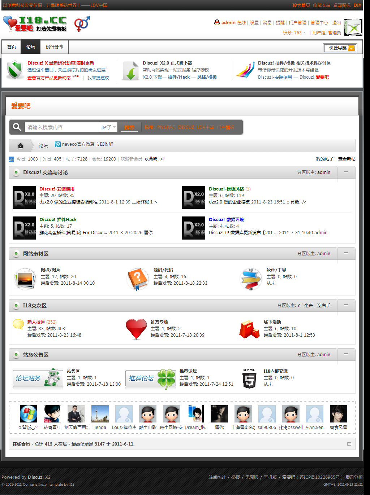Open the 推荐论坛 clover banner
This screenshot has width=370, height=495.
coord(151,378)
